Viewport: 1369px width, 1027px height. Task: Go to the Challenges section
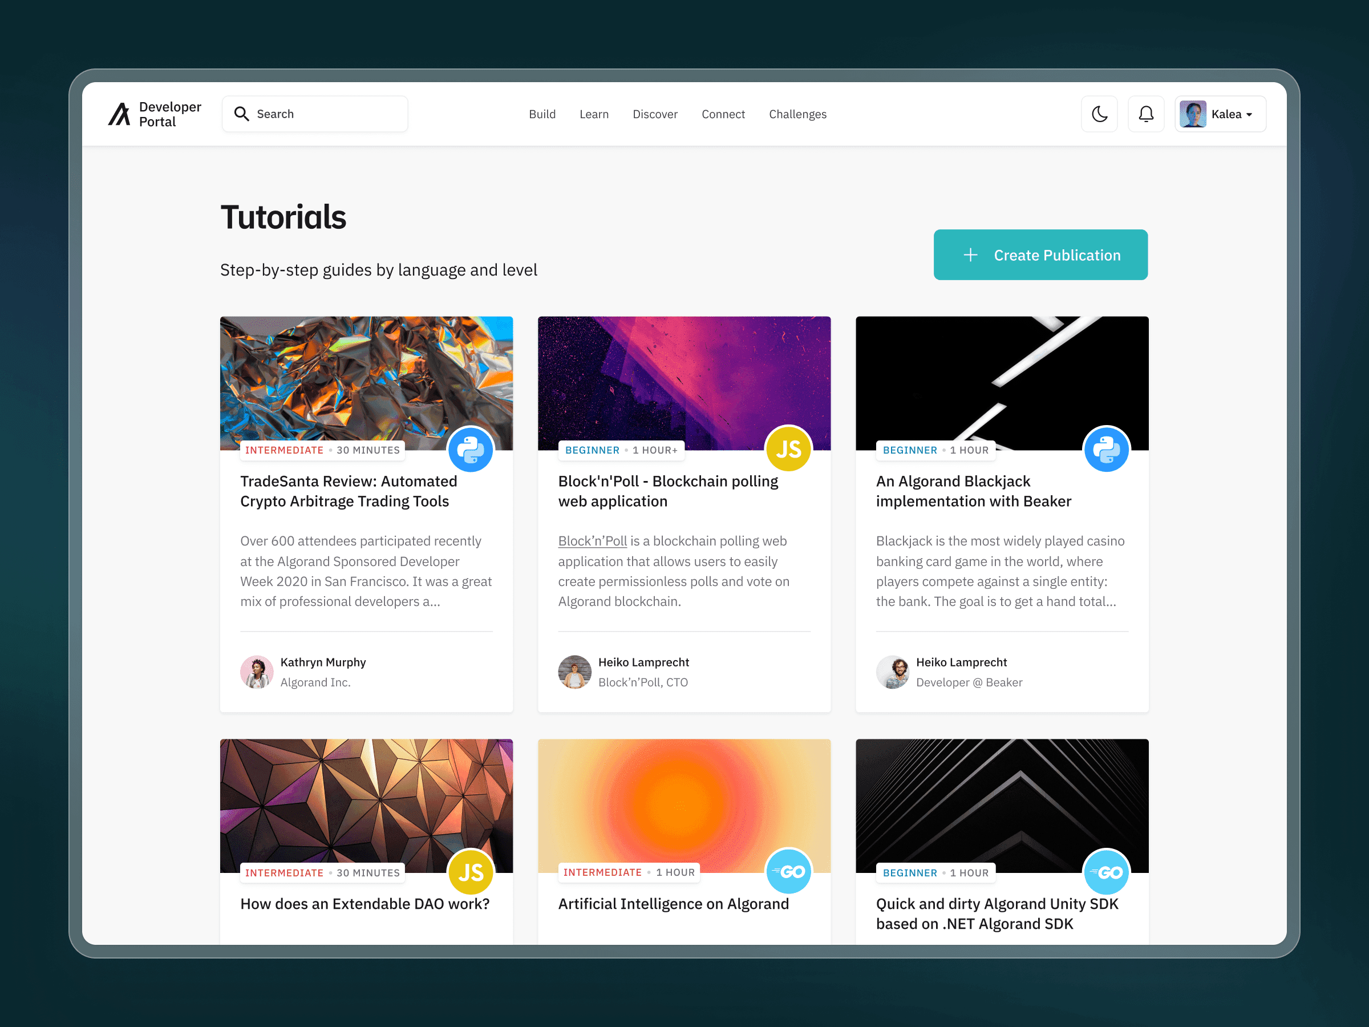[x=797, y=114]
